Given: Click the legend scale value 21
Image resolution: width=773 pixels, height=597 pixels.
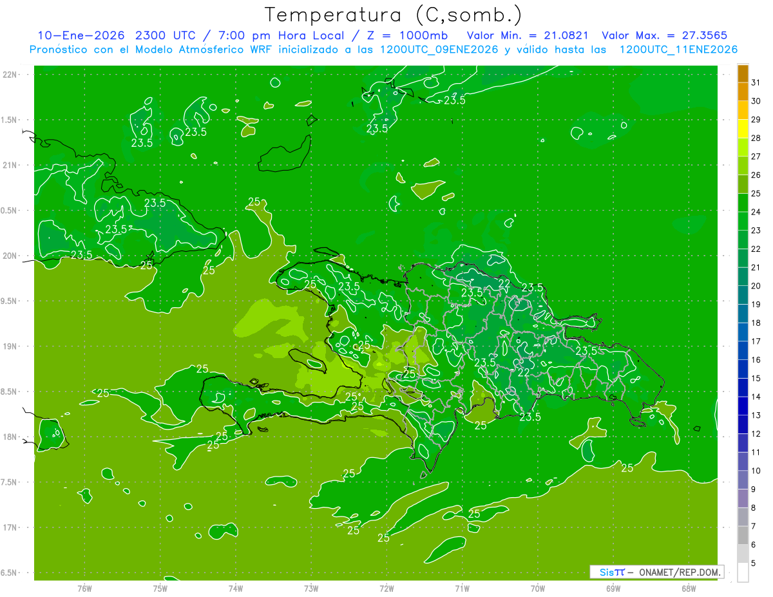Looking at the screenshot, I should point(756,267).
